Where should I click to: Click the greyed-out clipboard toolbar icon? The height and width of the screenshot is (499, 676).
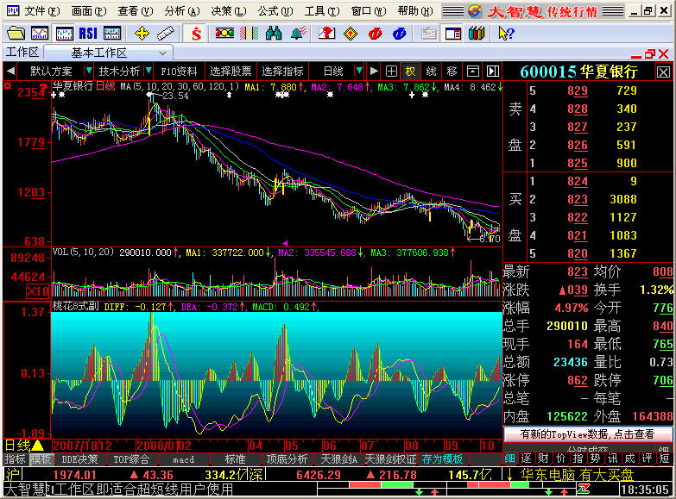coord(428,33)
